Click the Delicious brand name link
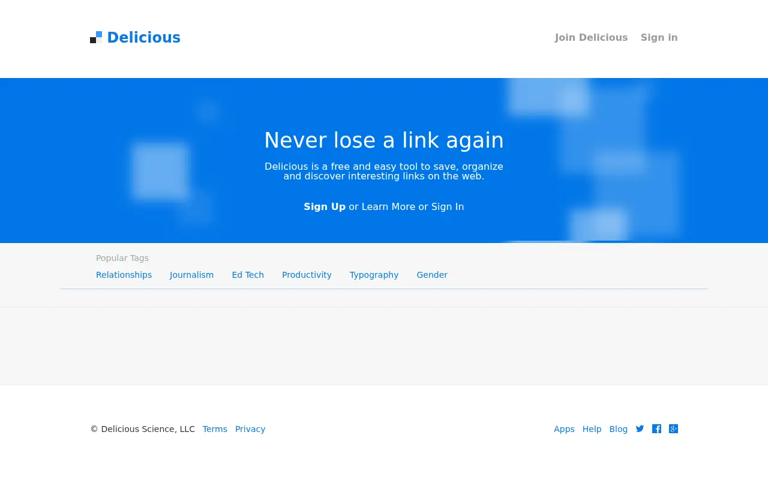 143,38
